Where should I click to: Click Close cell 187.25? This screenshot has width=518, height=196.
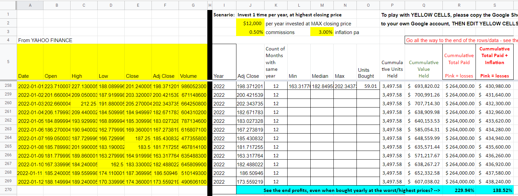(x=138, y=138)
